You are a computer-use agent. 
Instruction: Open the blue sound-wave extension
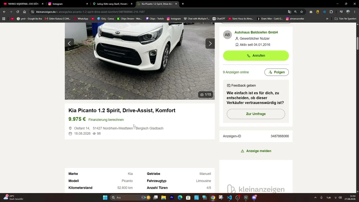(324, 12)
